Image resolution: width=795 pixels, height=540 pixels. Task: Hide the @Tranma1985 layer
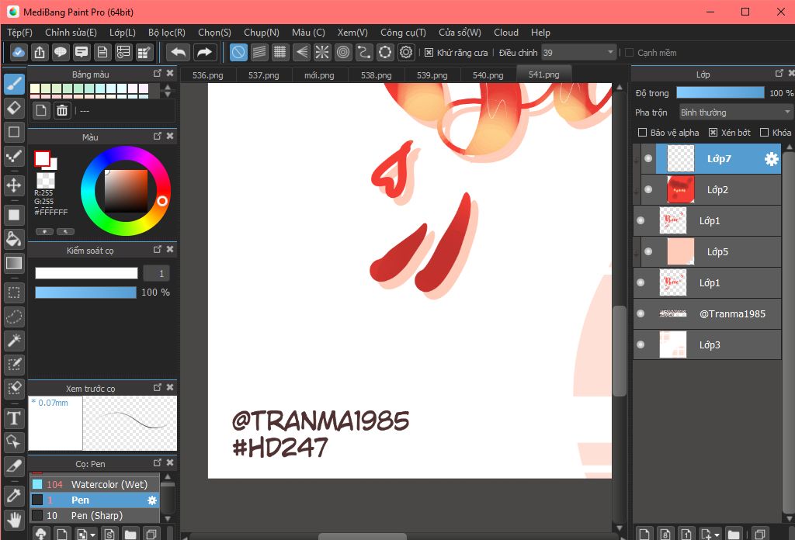641,313
